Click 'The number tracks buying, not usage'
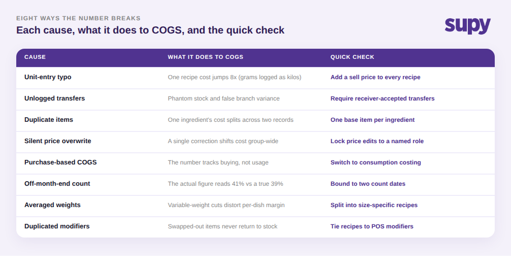 tap(218, 162)
